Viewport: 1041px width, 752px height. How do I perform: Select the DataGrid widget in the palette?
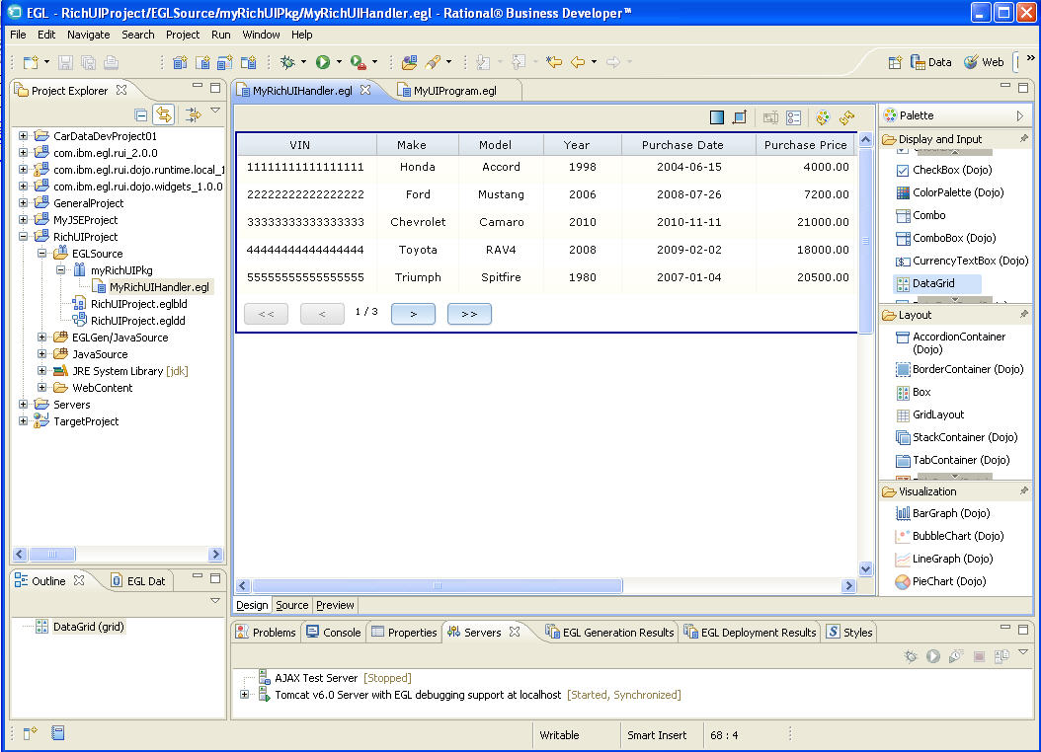(x=936, y=283)
